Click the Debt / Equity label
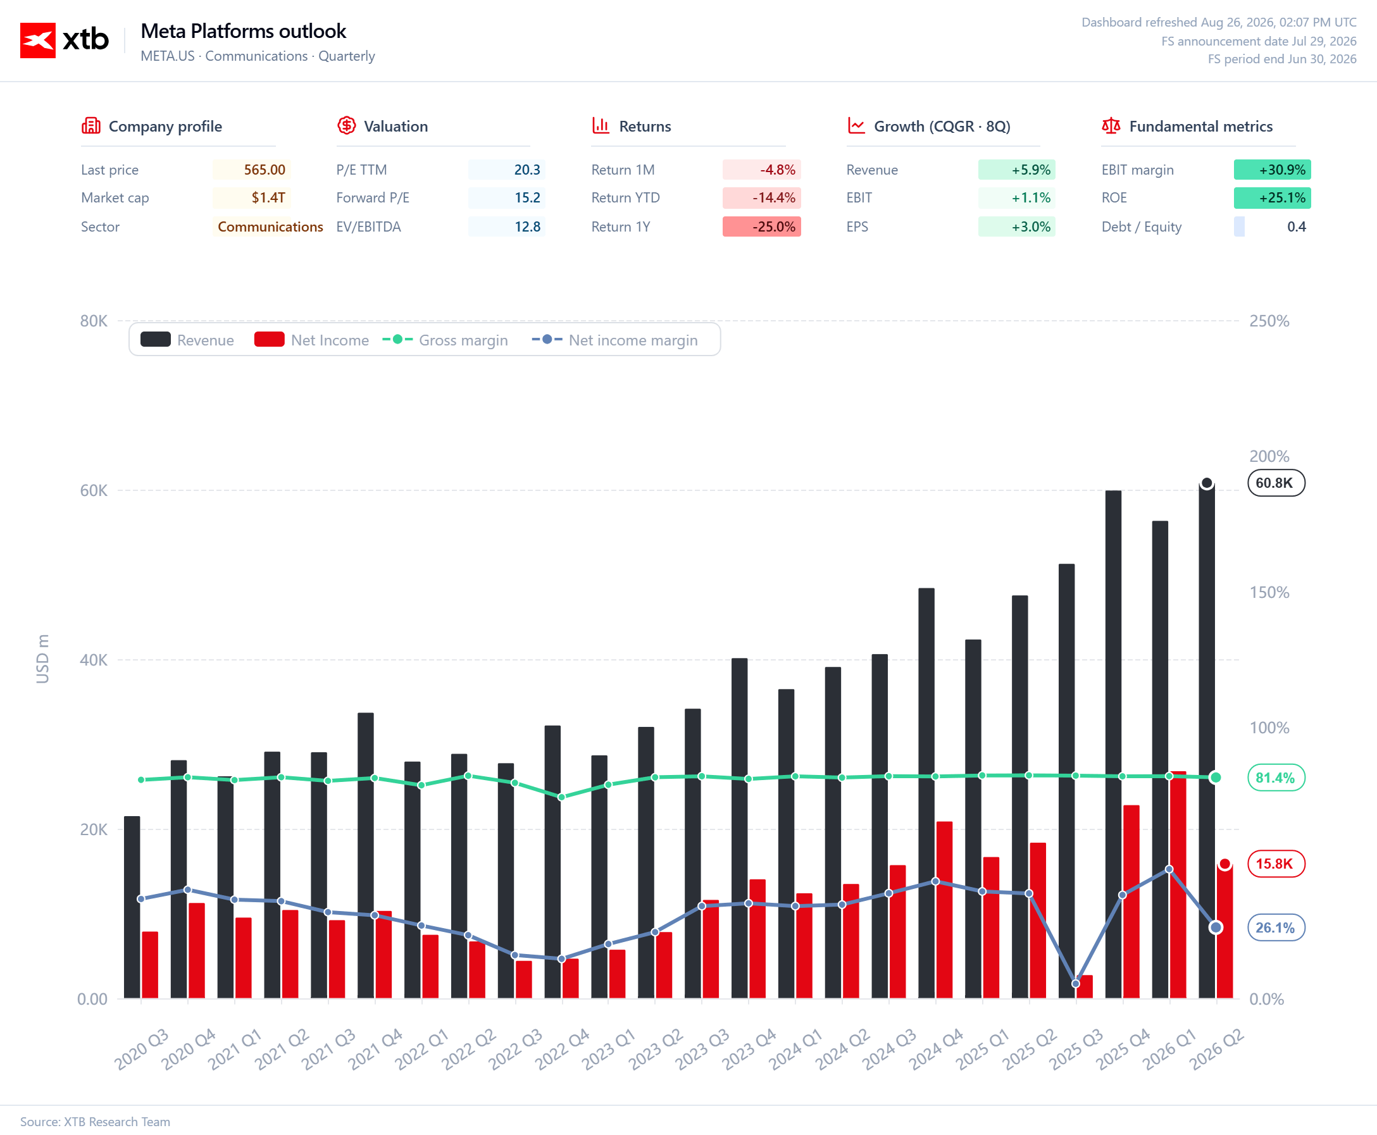This screenshot has height=1135, width=1377. (1142, 227)
